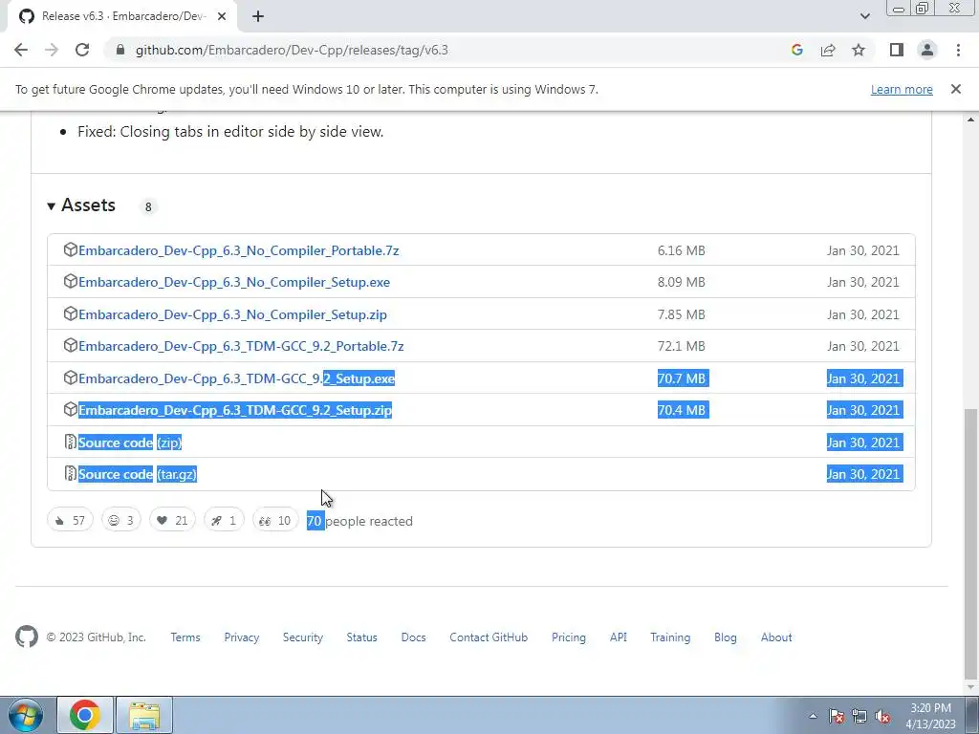Click package icon beside No_Compiler_Portable.7z
The width and height of the screenshot is (979, 734).
(71, 249)
